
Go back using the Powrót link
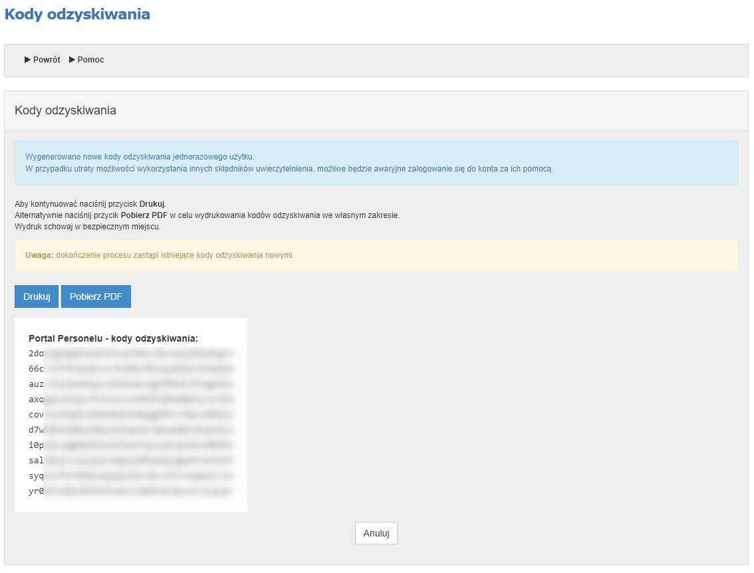47,60
